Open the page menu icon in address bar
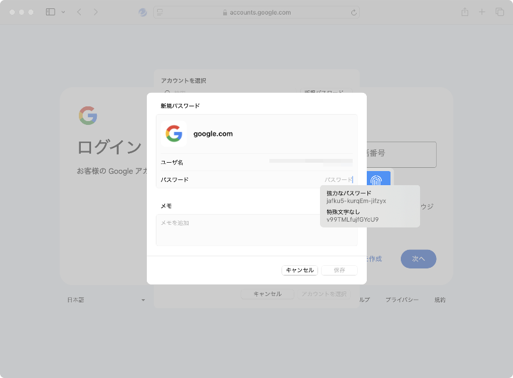 [x=160, y=12]
